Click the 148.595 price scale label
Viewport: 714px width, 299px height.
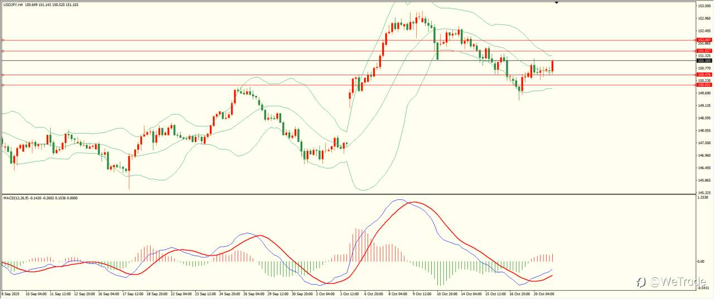coord(704,118)
